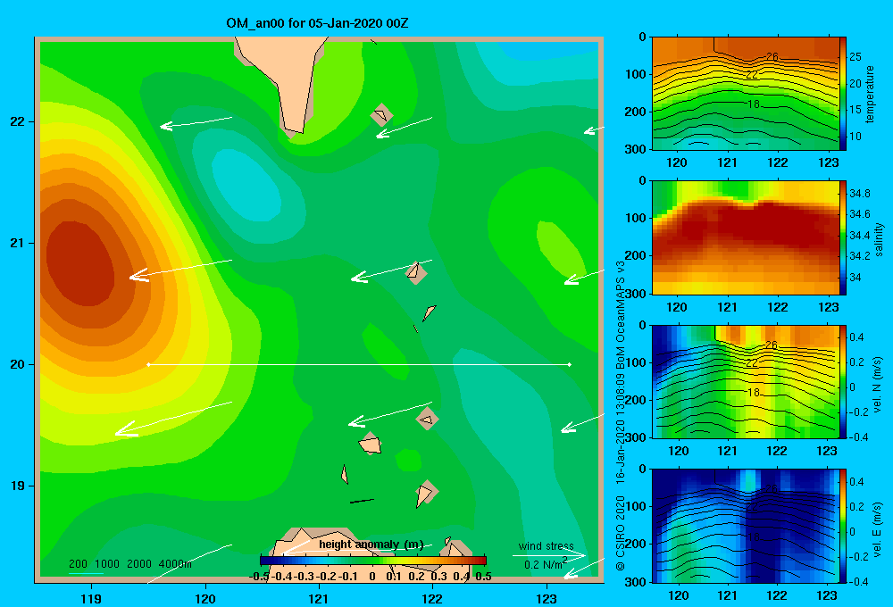893x607 pixels.
Task: Click longitude 120 under the temperature panel
Action: 677,162
